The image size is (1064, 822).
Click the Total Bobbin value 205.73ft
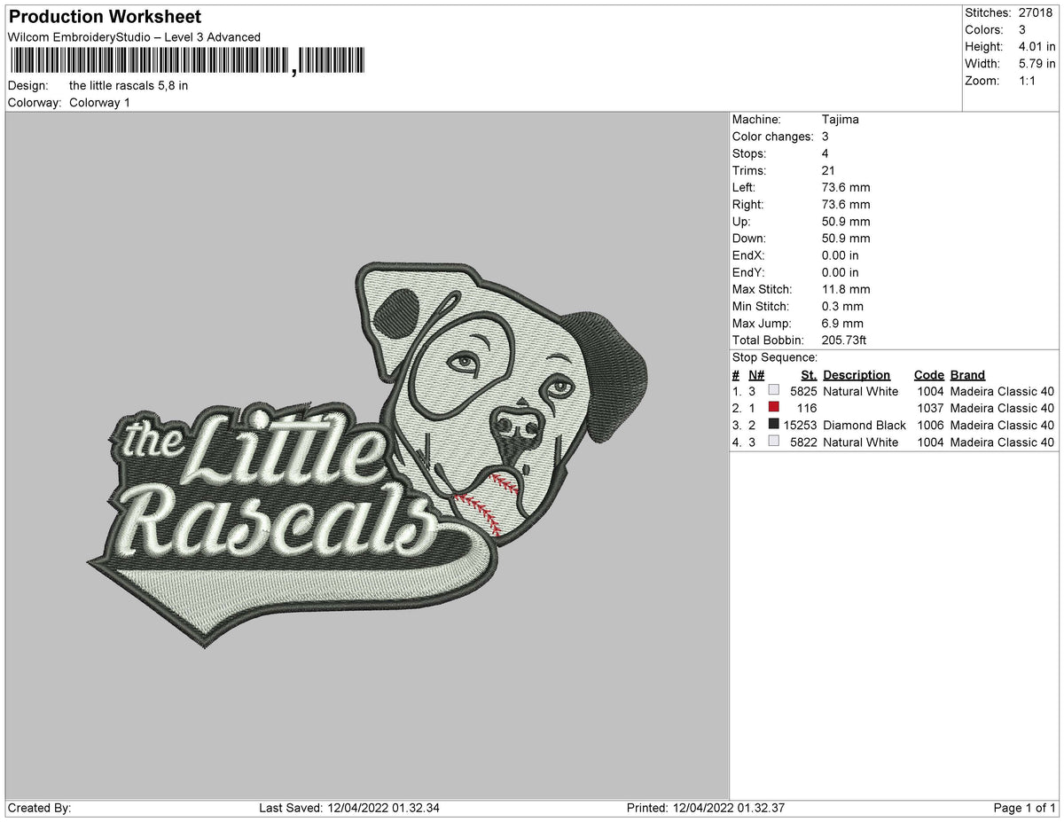click(843, 340)
